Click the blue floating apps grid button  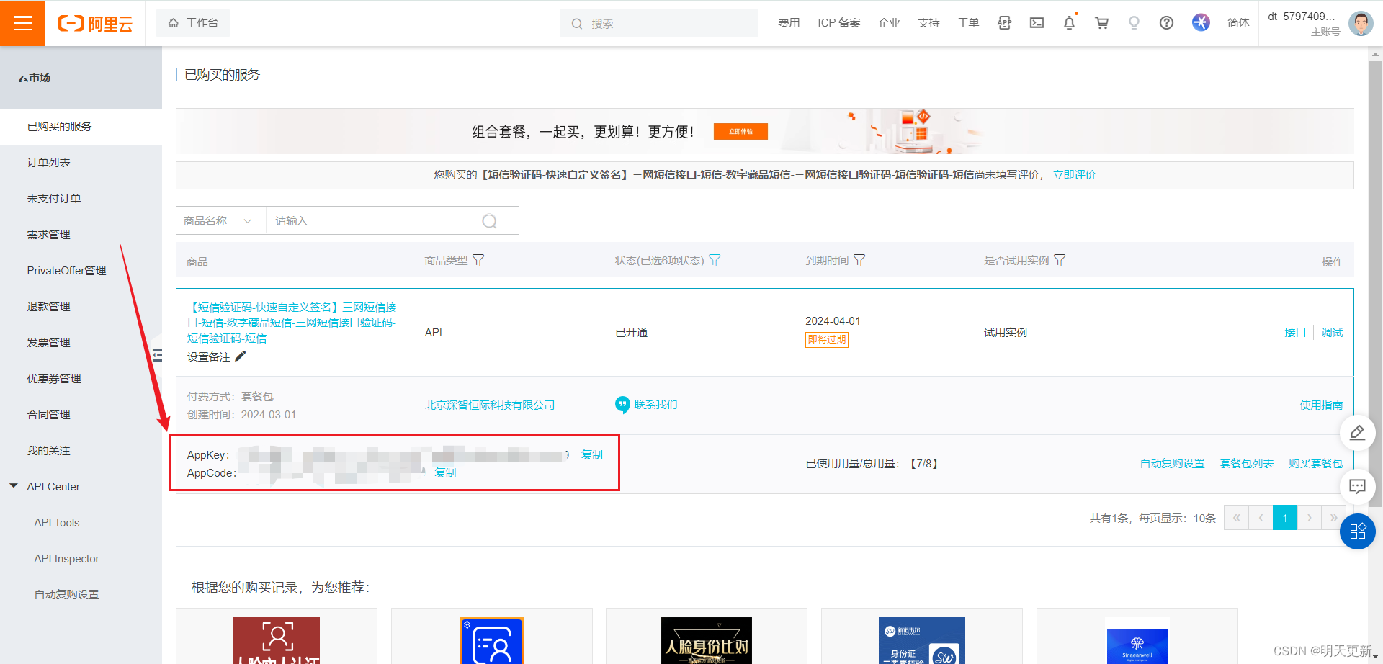(1358, 531)
